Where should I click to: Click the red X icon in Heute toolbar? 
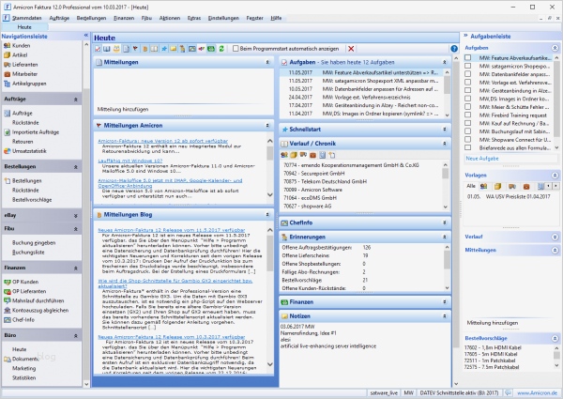351,48
